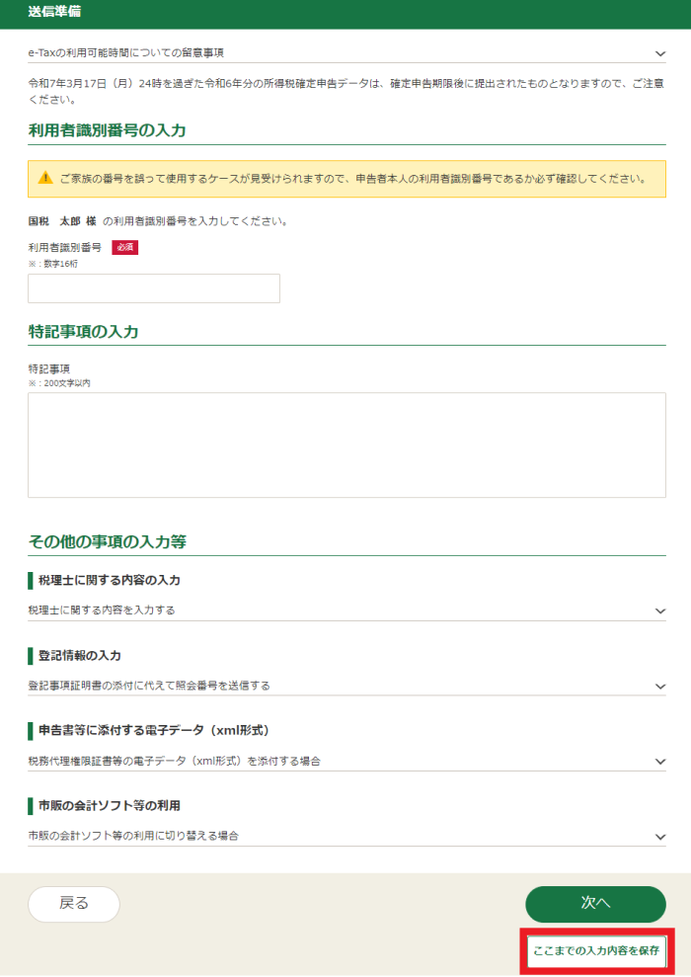Screen dimensions: 691x977
Task: Click the red 必須 badge
Action: tap(124, 248)
